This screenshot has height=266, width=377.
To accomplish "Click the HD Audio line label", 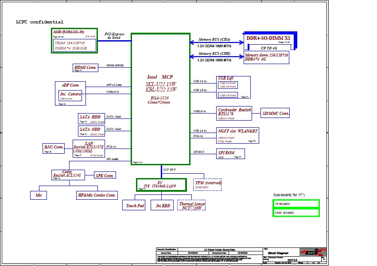I will (112, 159).
